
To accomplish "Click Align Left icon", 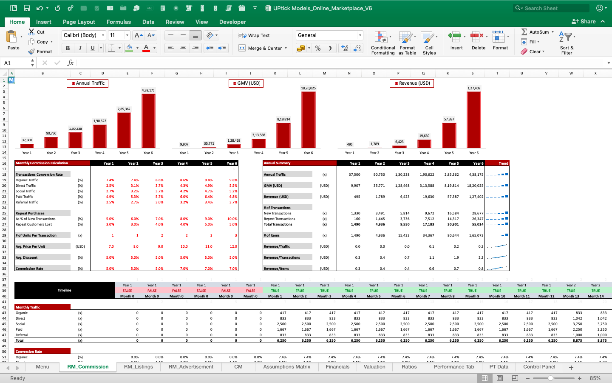I will coord(170,48).
